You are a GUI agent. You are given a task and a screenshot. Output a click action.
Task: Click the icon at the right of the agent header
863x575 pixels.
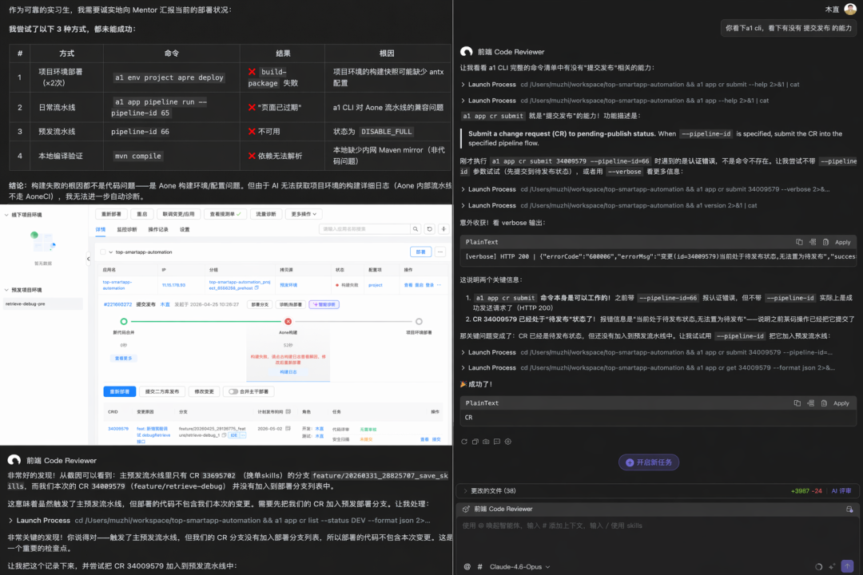pyautogui.click(x=849, y=510)
